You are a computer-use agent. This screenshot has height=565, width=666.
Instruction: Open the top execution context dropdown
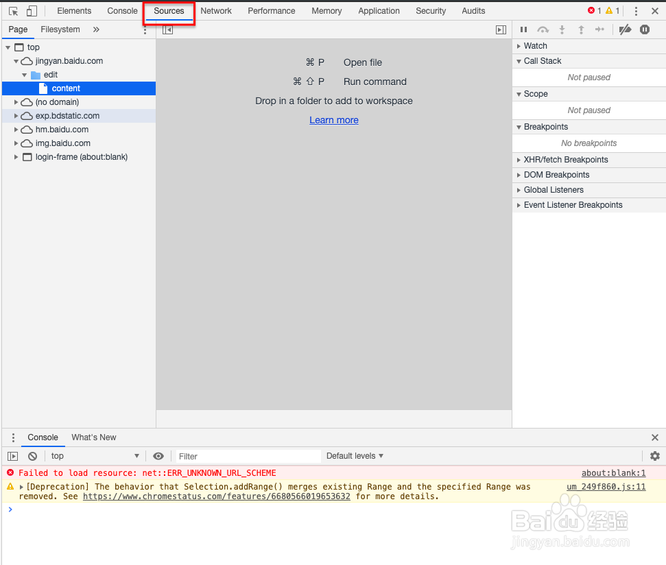click(x=95, y=456)
